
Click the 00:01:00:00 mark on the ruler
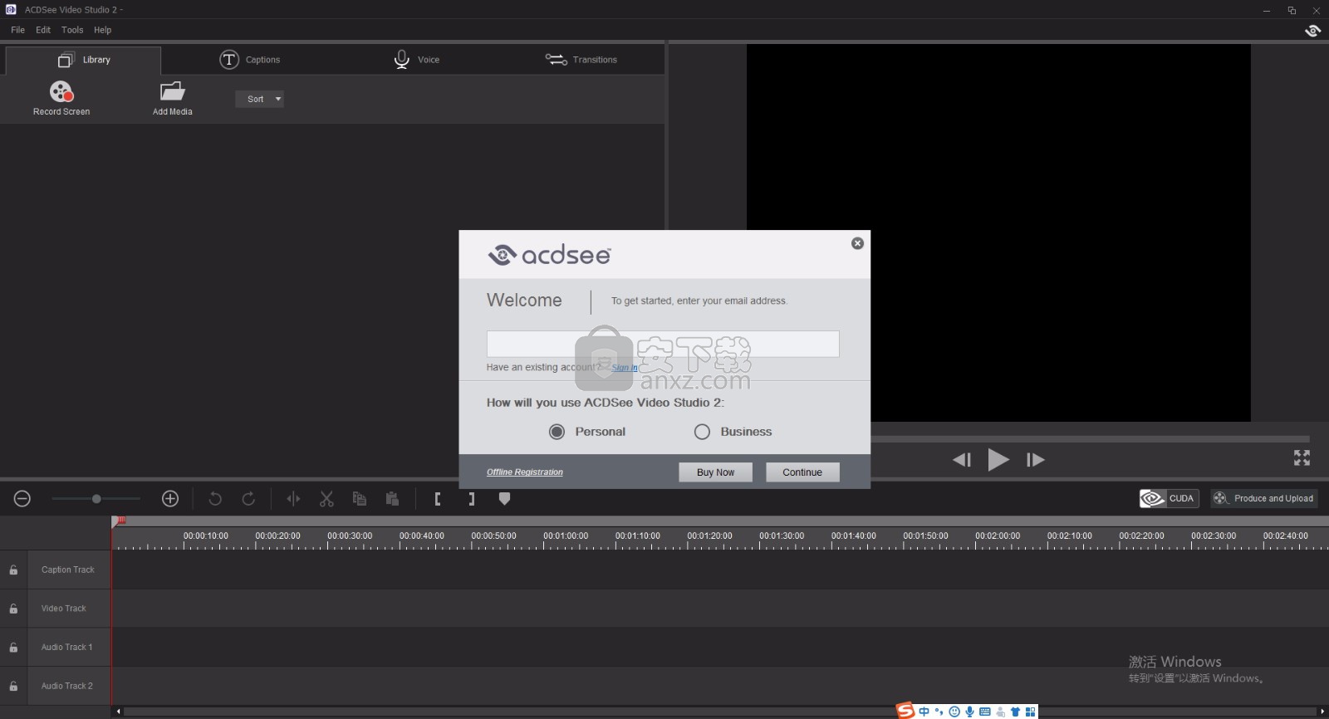click(x=566, y=536)
